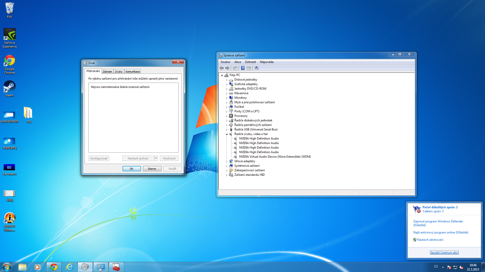
Task: Open the Akce menu
Action: pos(237,62)
